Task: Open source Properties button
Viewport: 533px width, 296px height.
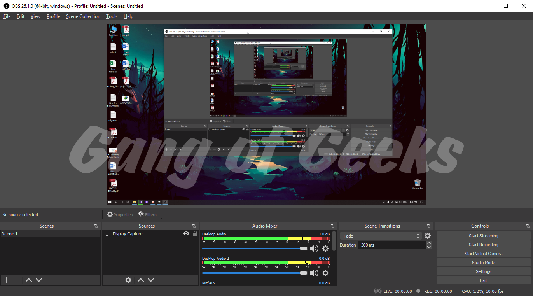Action: coord(120,214)
